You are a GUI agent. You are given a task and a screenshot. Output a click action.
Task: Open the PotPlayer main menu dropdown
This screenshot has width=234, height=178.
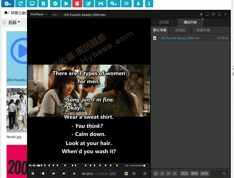[x=39, y=14]
